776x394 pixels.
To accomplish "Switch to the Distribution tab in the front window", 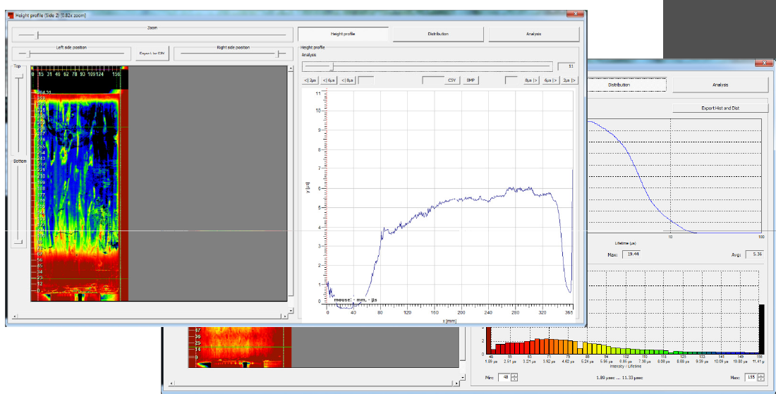I will click(x=437, y=34).
